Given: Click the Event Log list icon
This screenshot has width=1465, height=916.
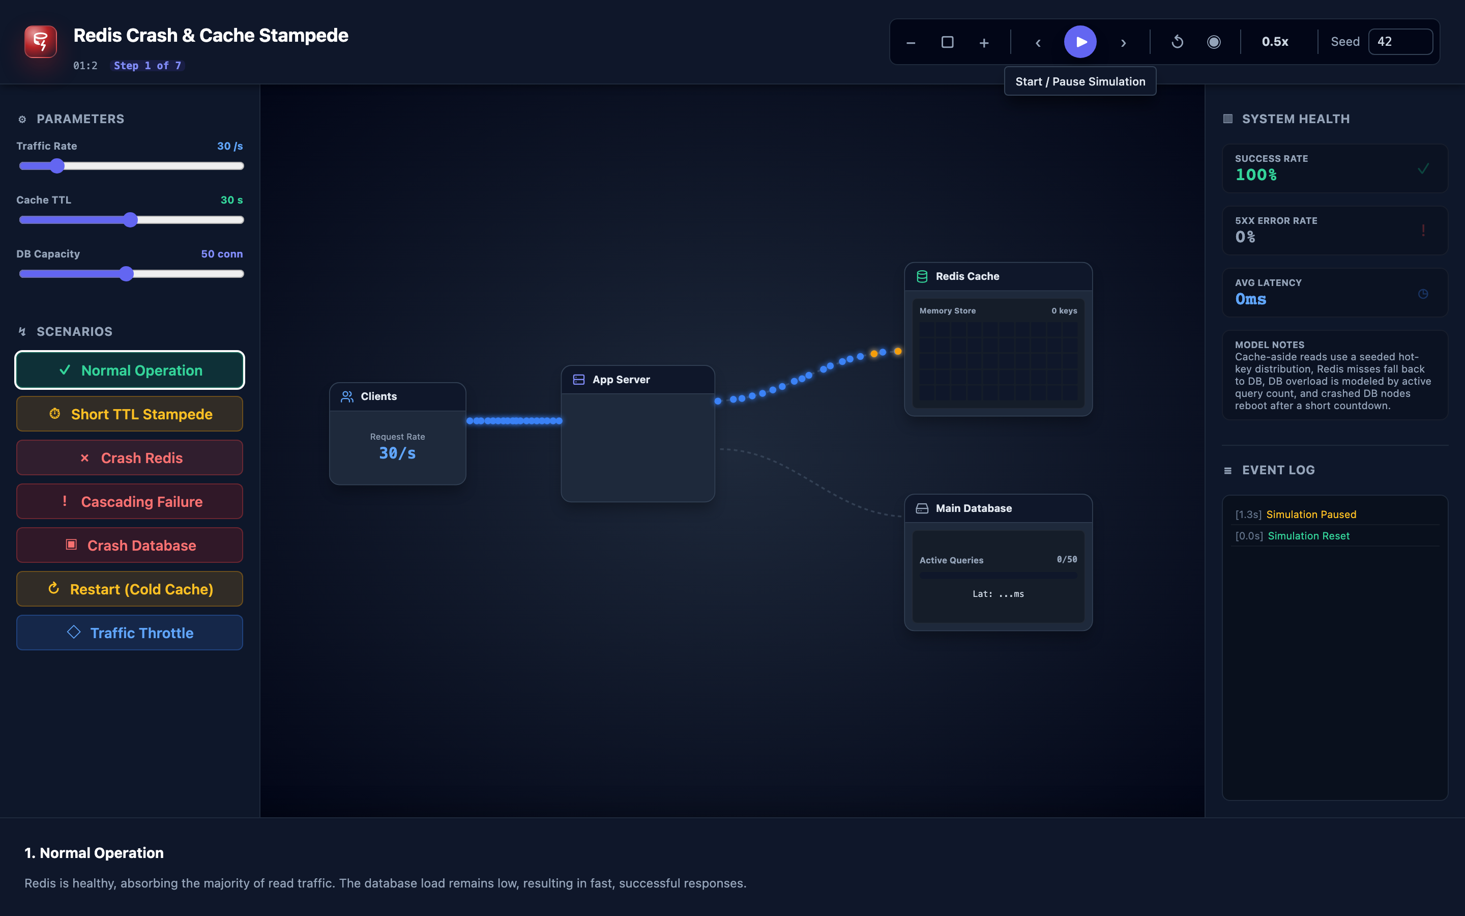Looking at the screenshot, I should pyautogui.click(x=1227, y=471).
